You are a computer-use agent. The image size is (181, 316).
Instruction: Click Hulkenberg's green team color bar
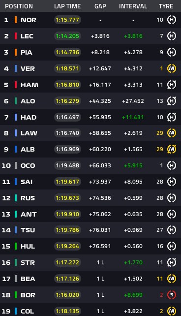pyautogui.click(x=16, y=246)
